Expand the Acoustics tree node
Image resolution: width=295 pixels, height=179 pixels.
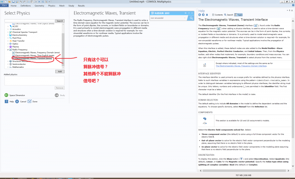(8, 29)
